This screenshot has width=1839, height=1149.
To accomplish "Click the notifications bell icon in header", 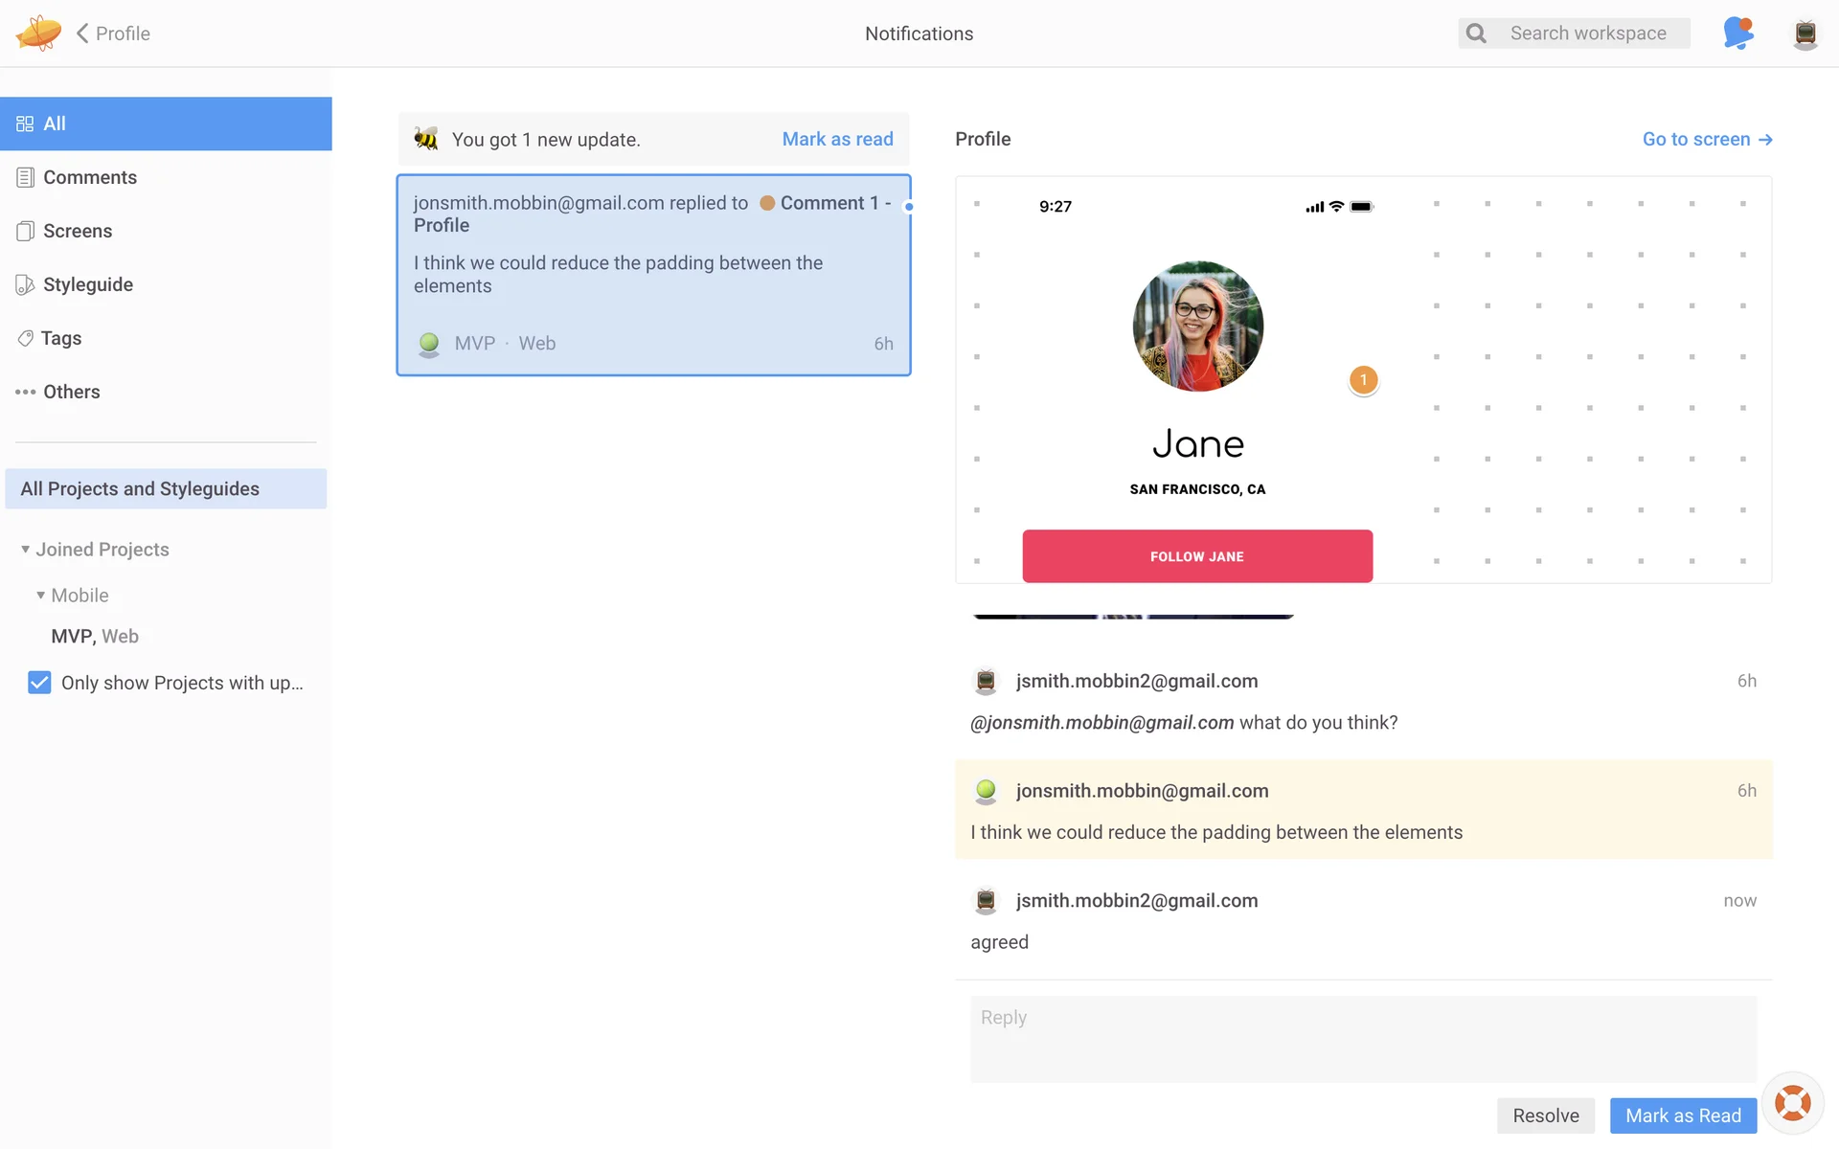I will (x=1737, y=34).
